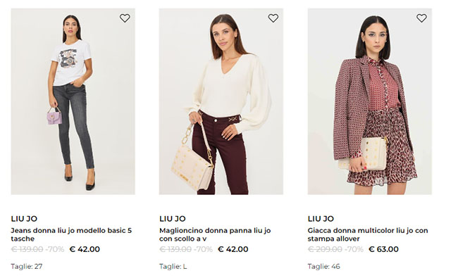Add Maglioncino donna panna to wishlist heart
The image size is (458, 278).
pyautogui.click(x=273, y=18)
